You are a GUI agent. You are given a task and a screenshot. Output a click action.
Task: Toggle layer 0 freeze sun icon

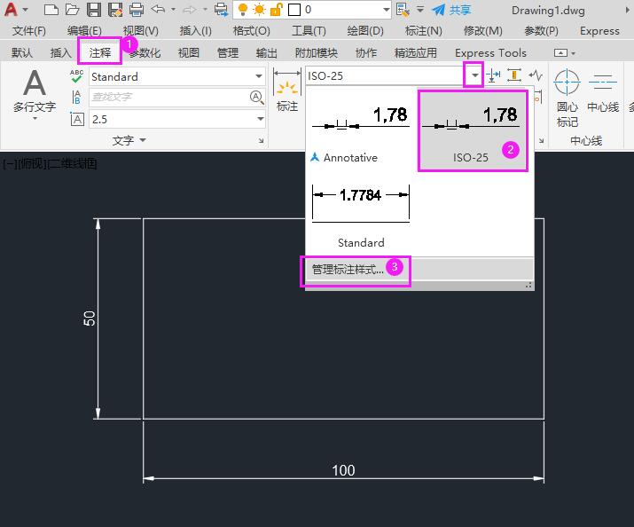click(x=259, y=9)
